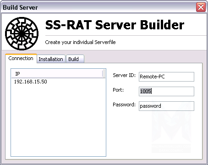Click the Port label
This screenshot has height=165, width=208.
point(118,90)
